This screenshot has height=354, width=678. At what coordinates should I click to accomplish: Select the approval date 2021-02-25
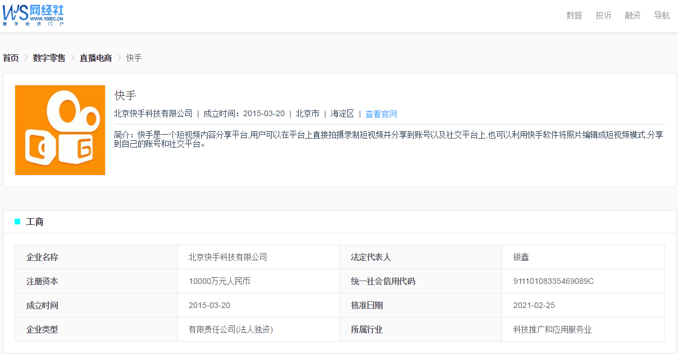(534, 305)
